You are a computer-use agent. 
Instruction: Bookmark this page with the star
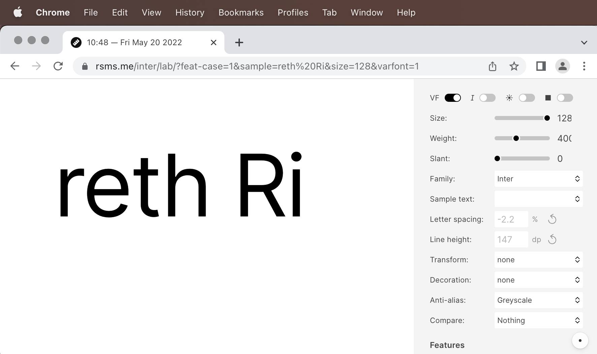pyautogui.click(x=514, y=66)
